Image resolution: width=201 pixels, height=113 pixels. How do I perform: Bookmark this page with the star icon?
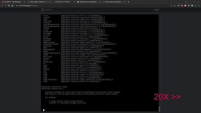[175, 6]
